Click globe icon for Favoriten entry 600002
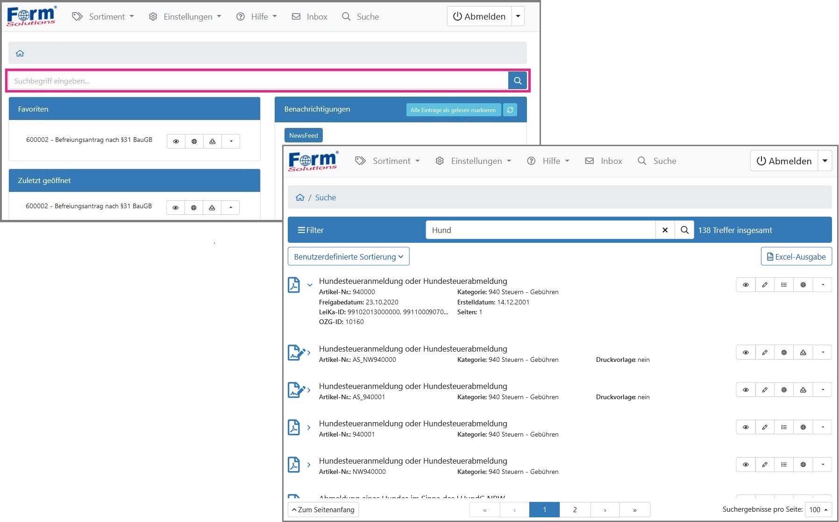839x522 pixels. [194, 141]
